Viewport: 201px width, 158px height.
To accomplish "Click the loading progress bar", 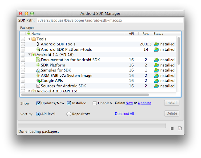I will [x=92, y=126].
